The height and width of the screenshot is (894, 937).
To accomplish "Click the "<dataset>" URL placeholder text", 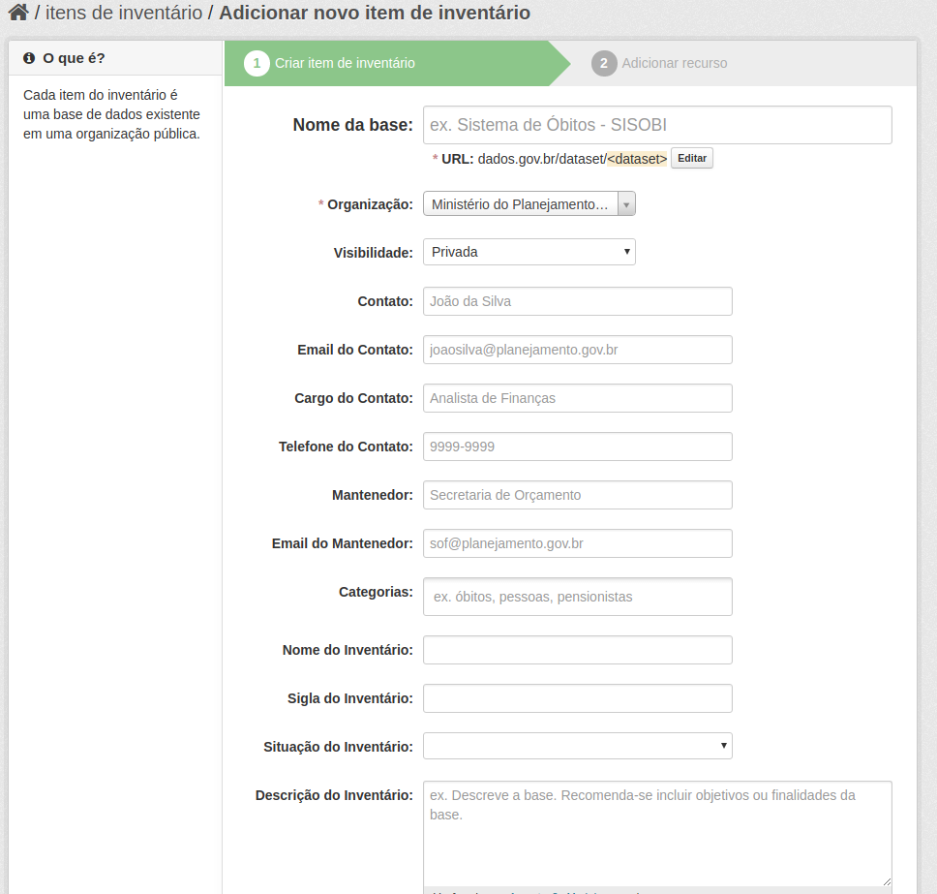I will pyautogui.click(x=637, y=159).
